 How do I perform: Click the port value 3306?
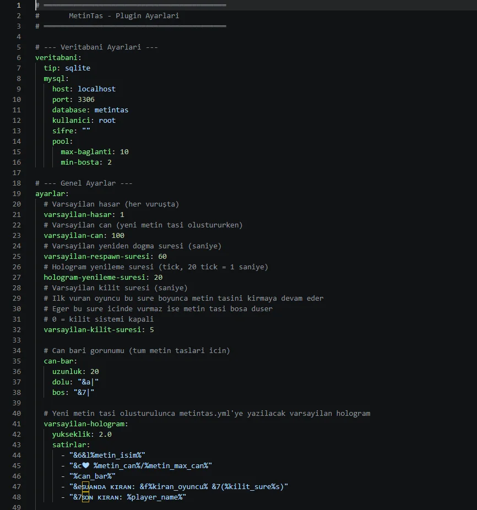coord(86,100)
